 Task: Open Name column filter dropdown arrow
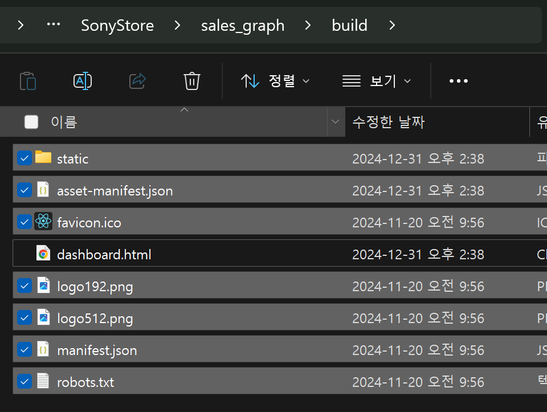coord(335,122)
